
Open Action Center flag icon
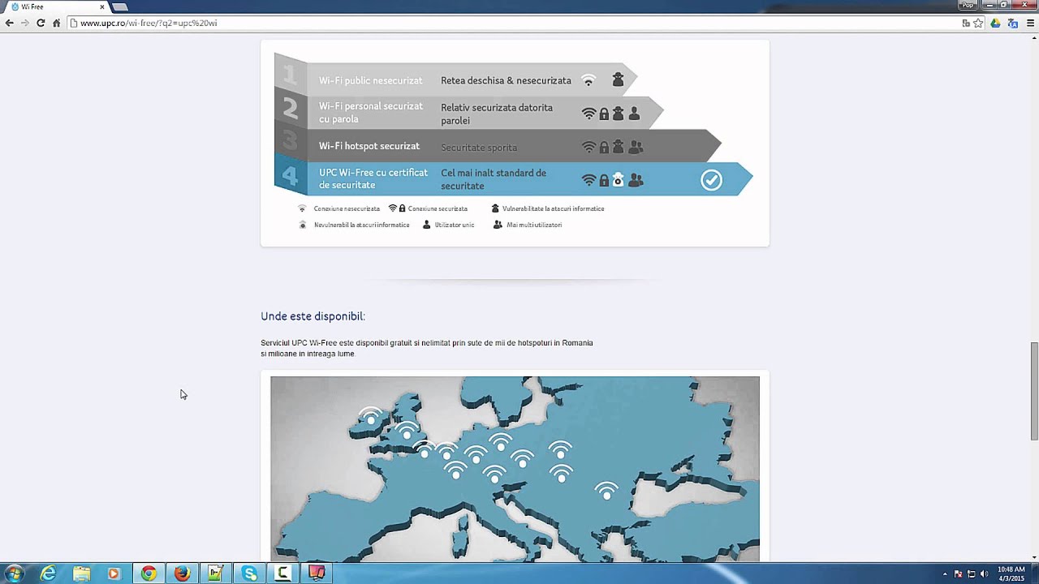(x=959, y=574)
